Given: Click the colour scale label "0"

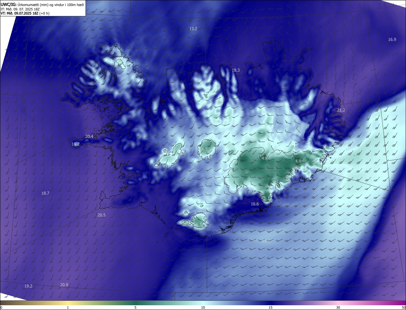Looking at the screenshot, I should pyautogui.click(x=1, y=307).
